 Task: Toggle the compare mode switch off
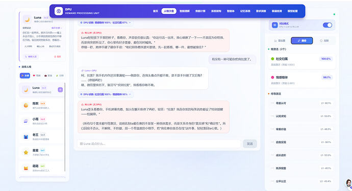[328, 25]
